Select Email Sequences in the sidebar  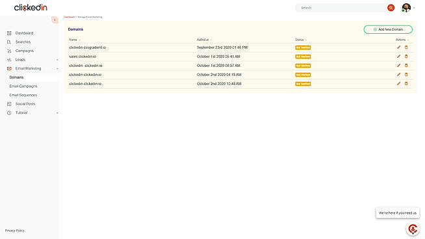tap(23, 95)
